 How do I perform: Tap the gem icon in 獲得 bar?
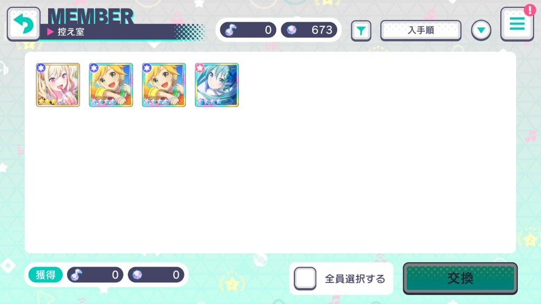pyautogui.click(x=137, y=274)
